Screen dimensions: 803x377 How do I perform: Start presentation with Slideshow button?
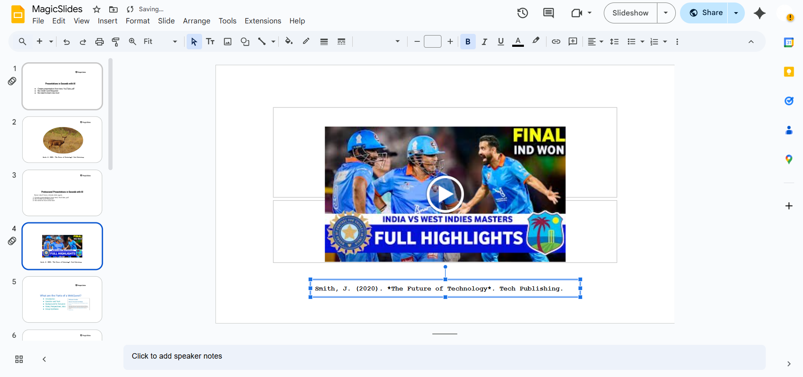click(x=630, y=13)
